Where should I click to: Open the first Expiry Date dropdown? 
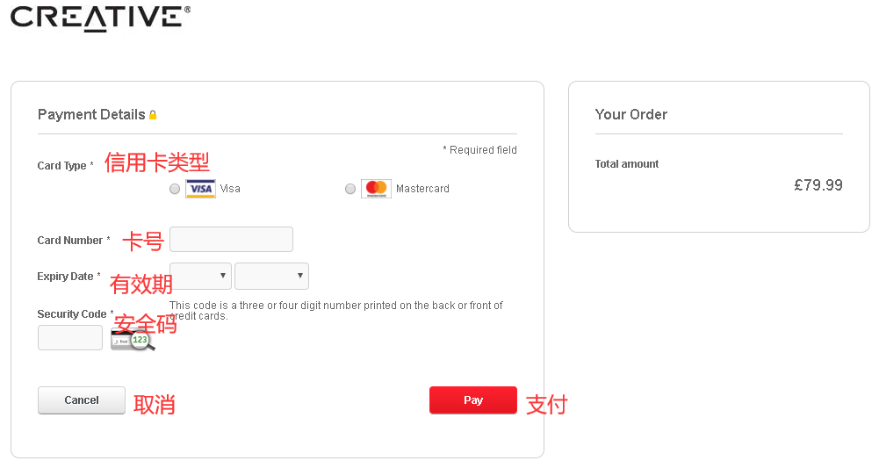(x=200, y=276)
